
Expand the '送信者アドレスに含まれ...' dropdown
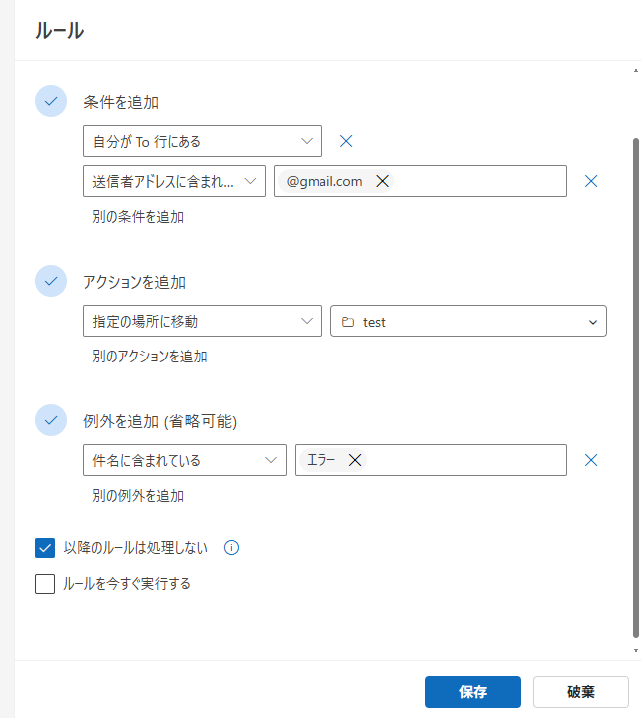[x=175, y=181]
